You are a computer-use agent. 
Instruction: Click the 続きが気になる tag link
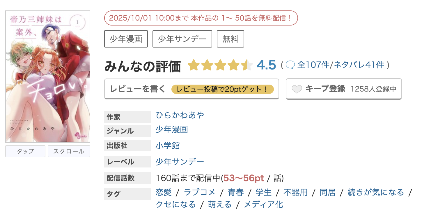click(x=376, y=192)
